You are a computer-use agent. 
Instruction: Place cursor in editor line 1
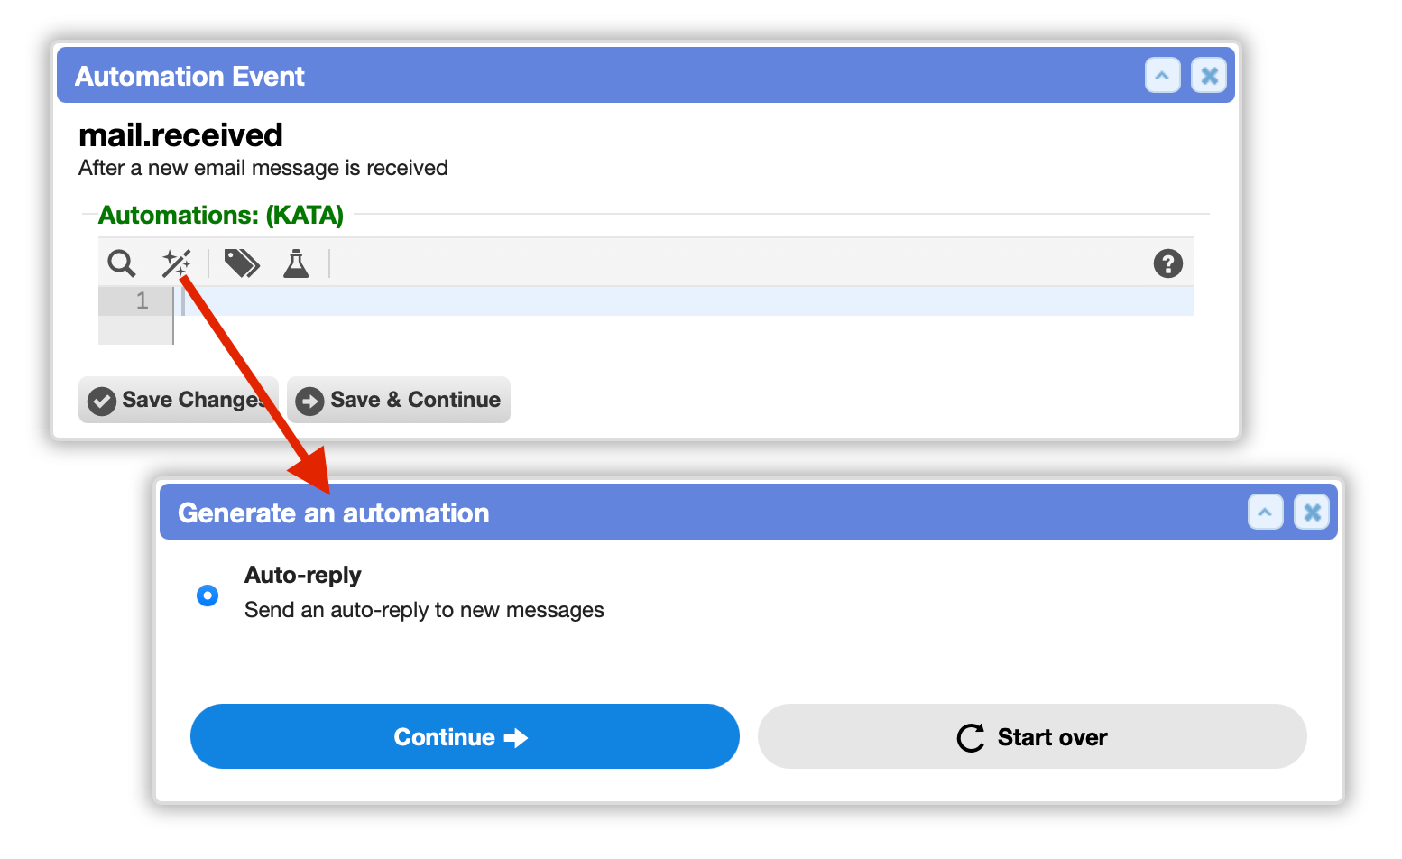click(x=684, y=301)
